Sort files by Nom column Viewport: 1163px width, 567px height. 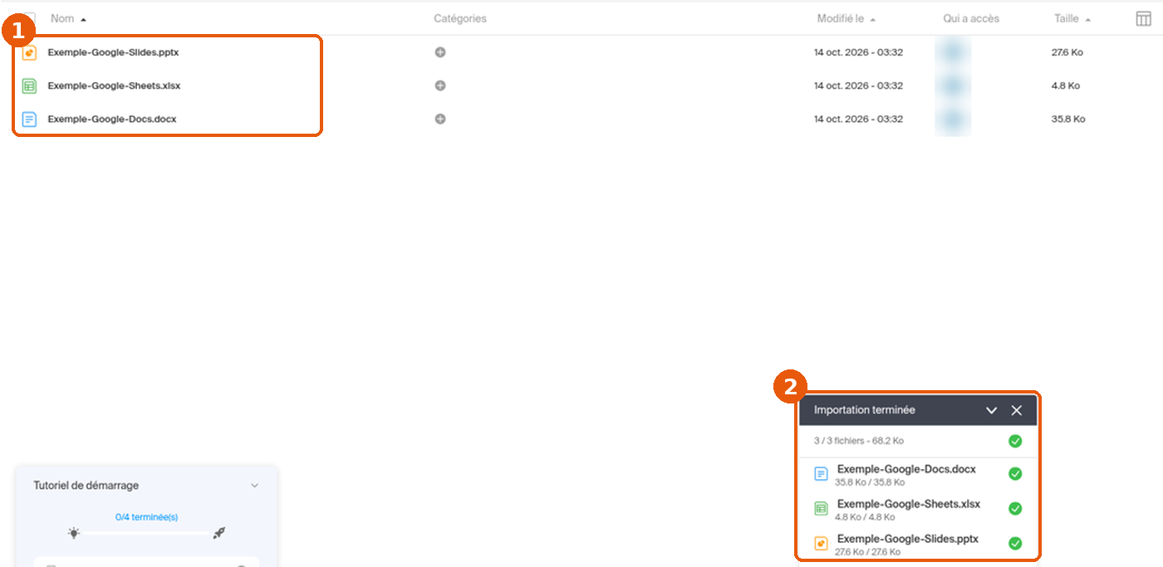[68, 18]
